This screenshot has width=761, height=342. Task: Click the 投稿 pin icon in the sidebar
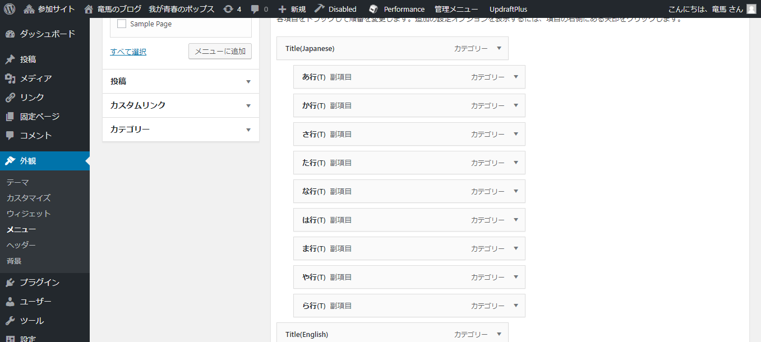[x=10, y=59]
